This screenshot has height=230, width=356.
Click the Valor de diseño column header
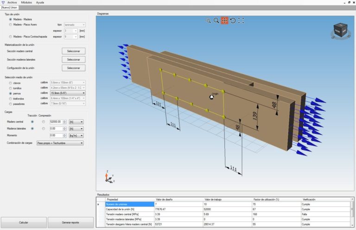pyautogui.click(x=178, y=199)
